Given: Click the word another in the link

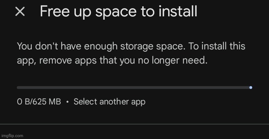Looking at the screenshot, I should coord(114,101).
